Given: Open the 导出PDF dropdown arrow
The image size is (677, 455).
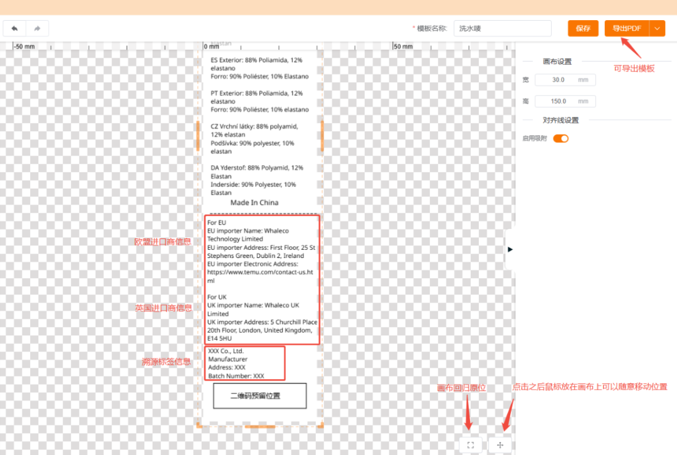Looking at the screenshot, I should 657,28.
